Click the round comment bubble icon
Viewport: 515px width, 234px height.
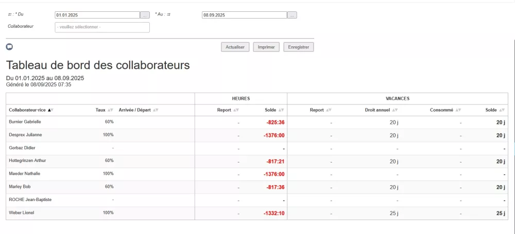coord(9,47)
